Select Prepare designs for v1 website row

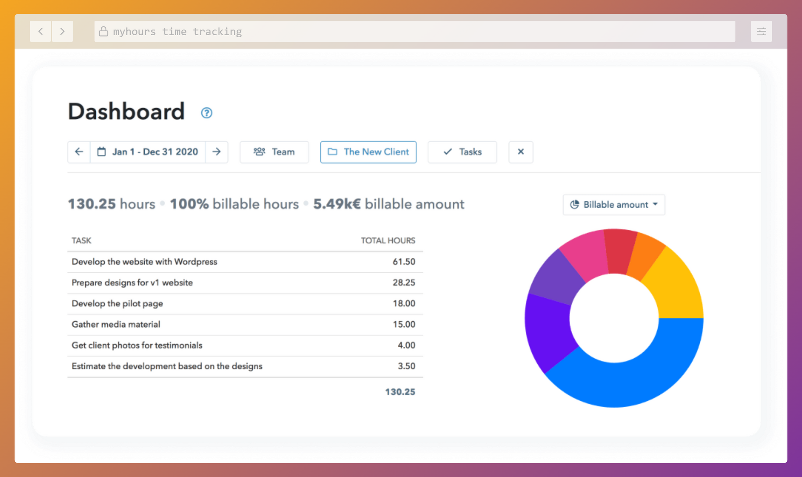[x=245, y=283]
